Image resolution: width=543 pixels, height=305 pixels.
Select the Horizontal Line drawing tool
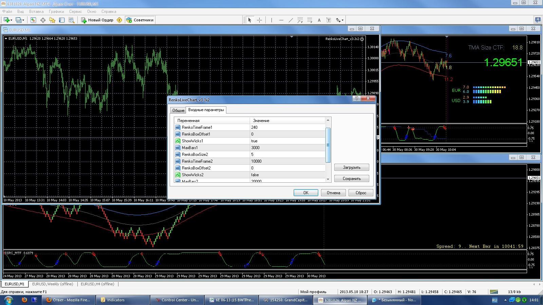[281, 20]
